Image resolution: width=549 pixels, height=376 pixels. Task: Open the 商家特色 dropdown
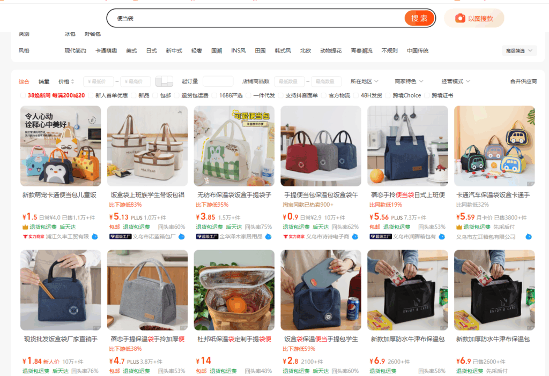click(409, 81)
